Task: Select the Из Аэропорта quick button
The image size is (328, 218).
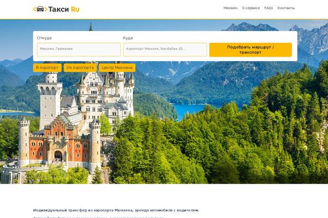Action: [x=80, y=68]
